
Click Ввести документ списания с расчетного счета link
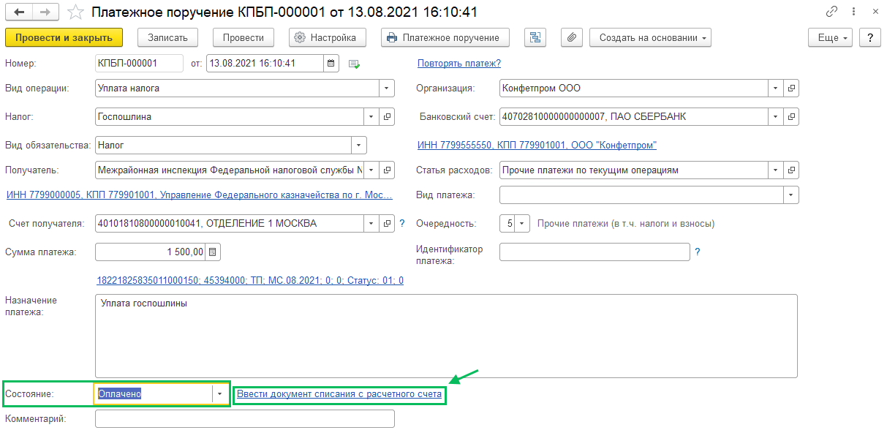coord(339,394)
